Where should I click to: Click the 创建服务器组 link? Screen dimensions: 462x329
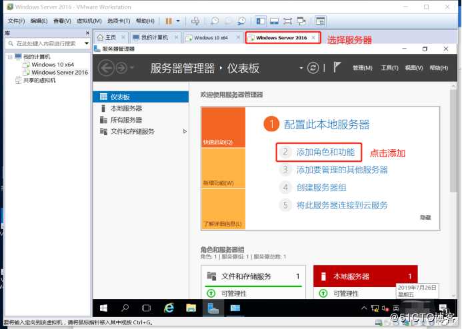(x=321, y=187)
